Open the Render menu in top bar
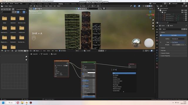The width and height of the screenshot is (188, 105). pyautogui.click(x=11, y=3)
